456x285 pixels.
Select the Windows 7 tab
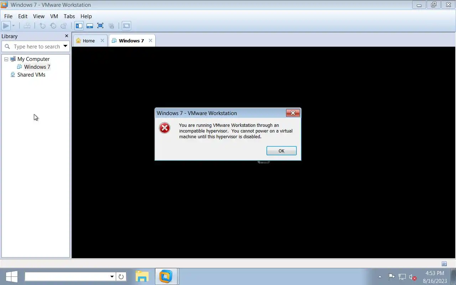pos(131,41)
